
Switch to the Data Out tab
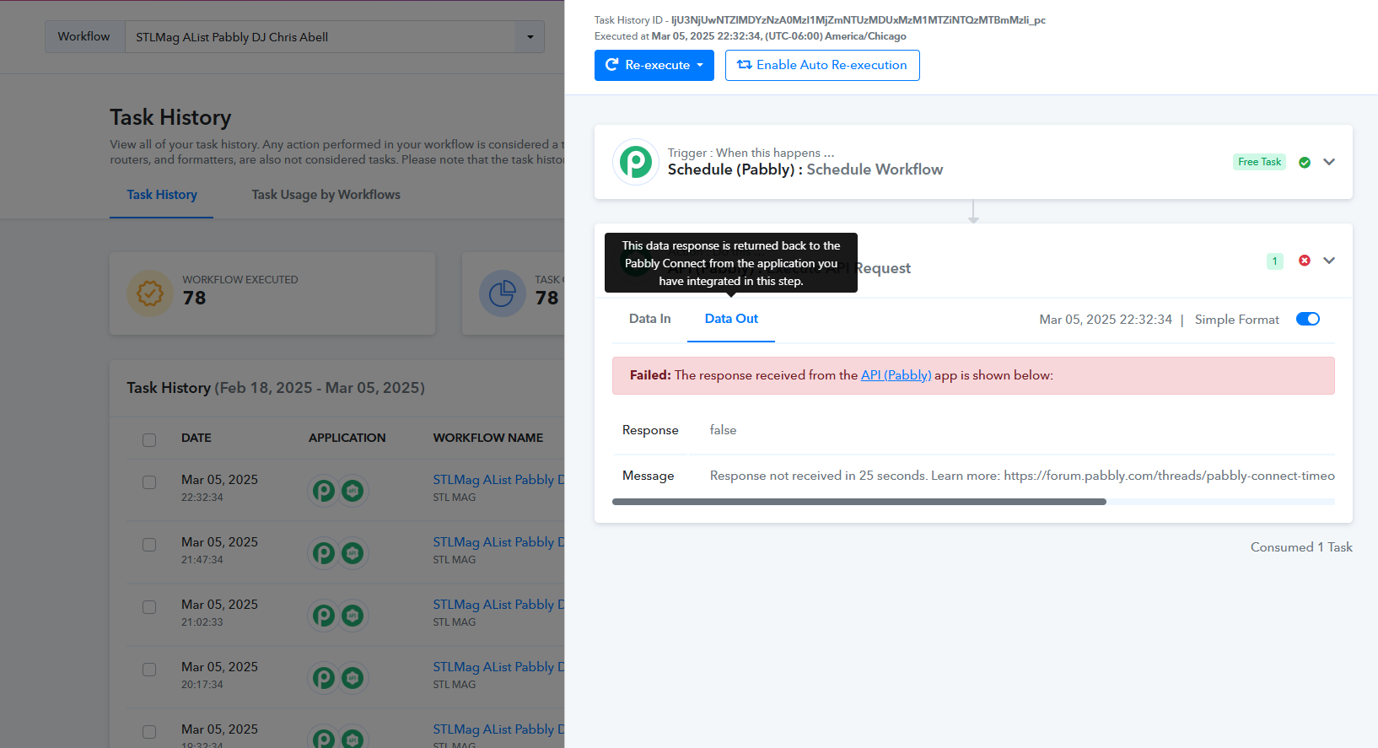(x=731, y=319)
